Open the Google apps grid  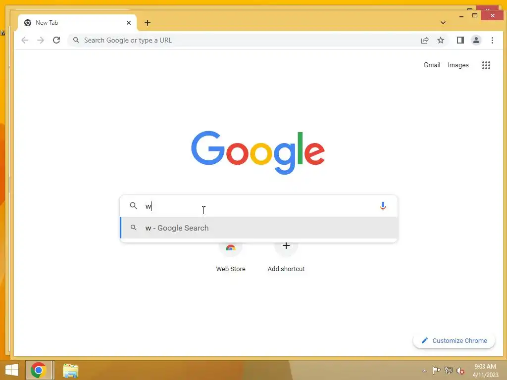(486, 65)
